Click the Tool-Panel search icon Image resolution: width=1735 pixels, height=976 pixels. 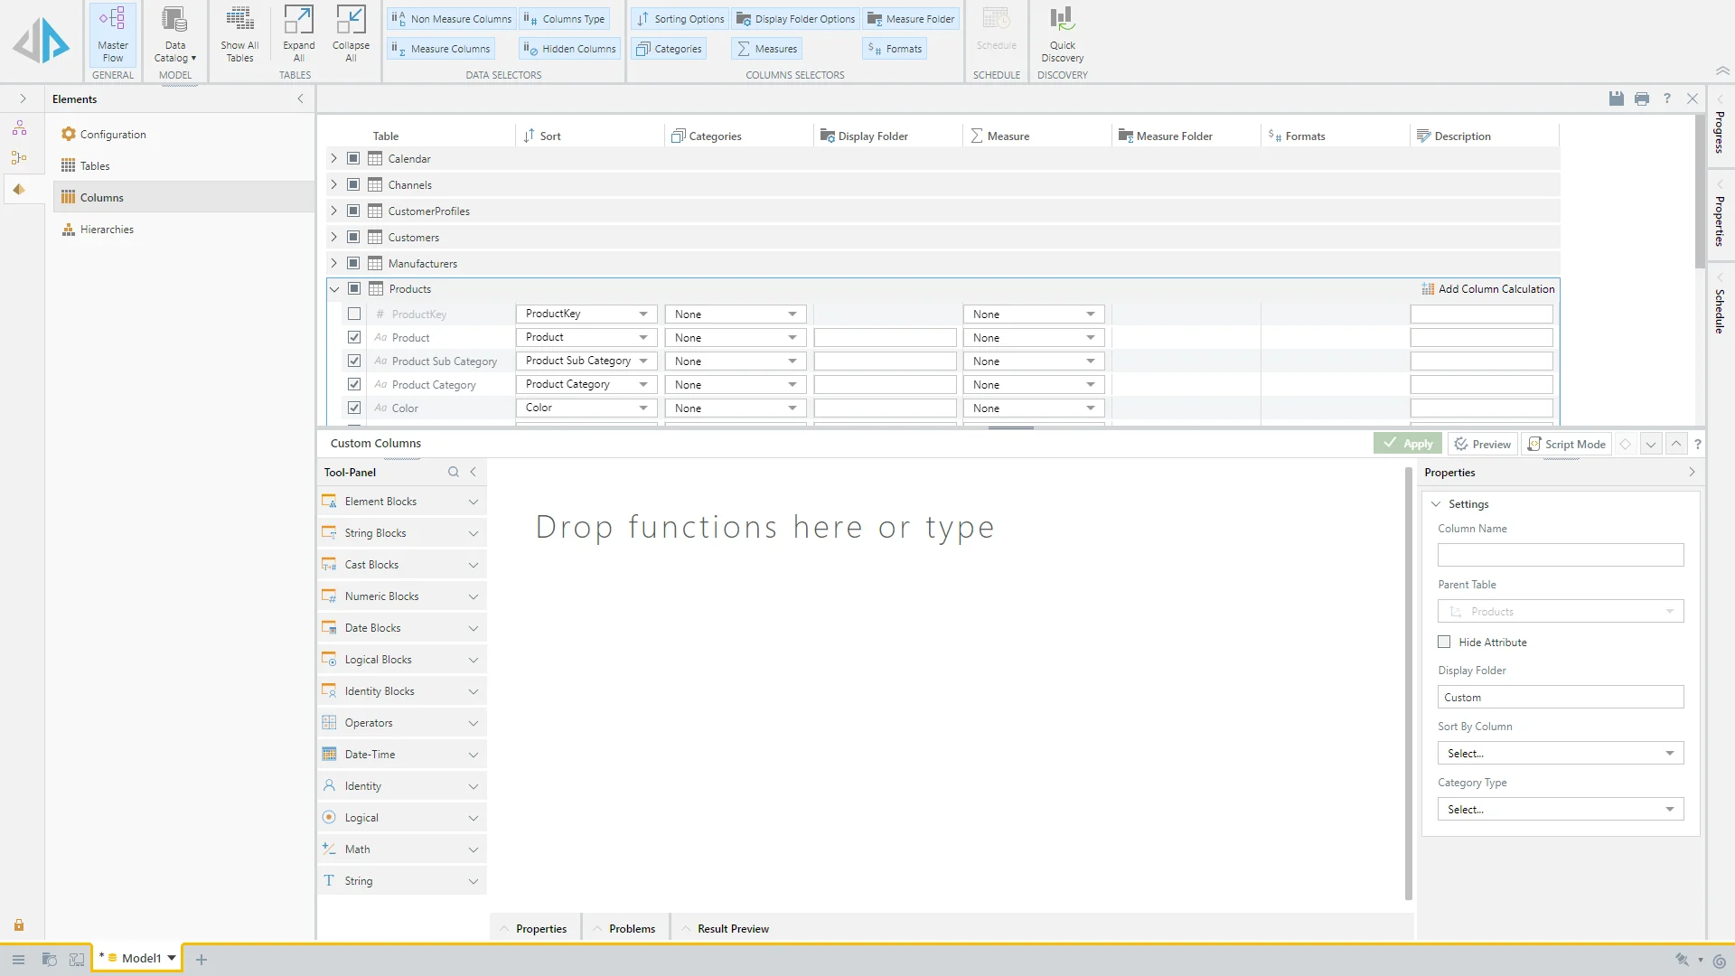click(x=454, y=472)
